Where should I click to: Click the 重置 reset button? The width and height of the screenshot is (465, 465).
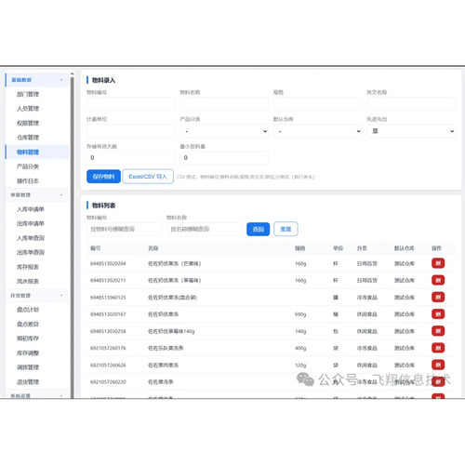pyautogui.click(x=286, y=229)
